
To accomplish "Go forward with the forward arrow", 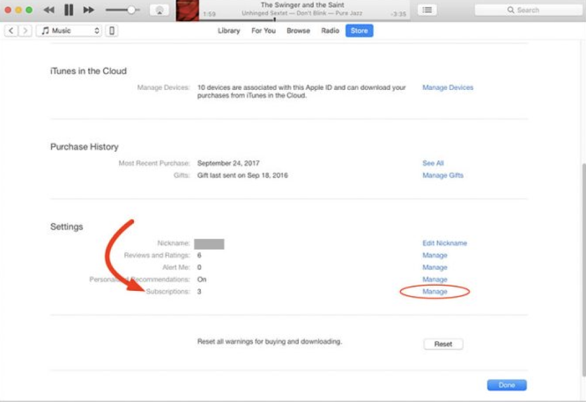I will click(x=25, y=31).
